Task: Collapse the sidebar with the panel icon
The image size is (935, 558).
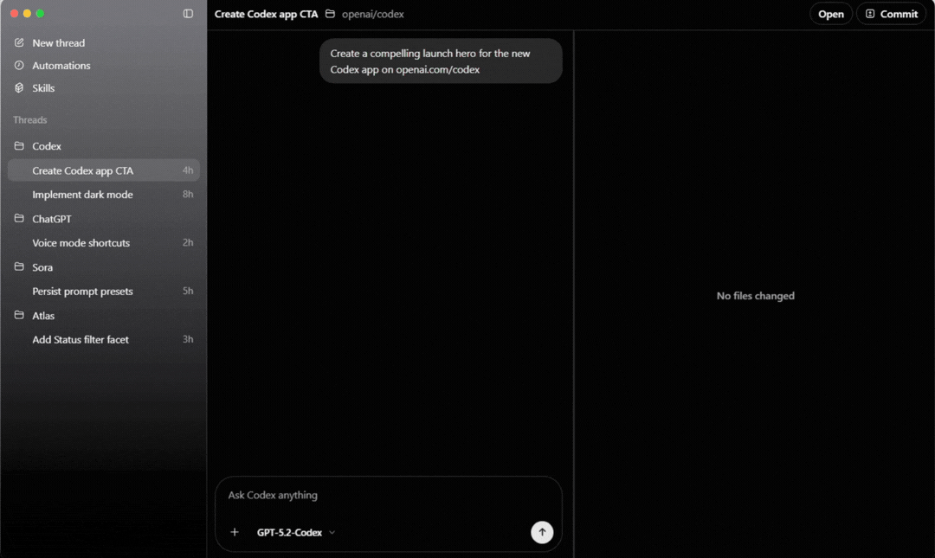Action: coord(189,13)
